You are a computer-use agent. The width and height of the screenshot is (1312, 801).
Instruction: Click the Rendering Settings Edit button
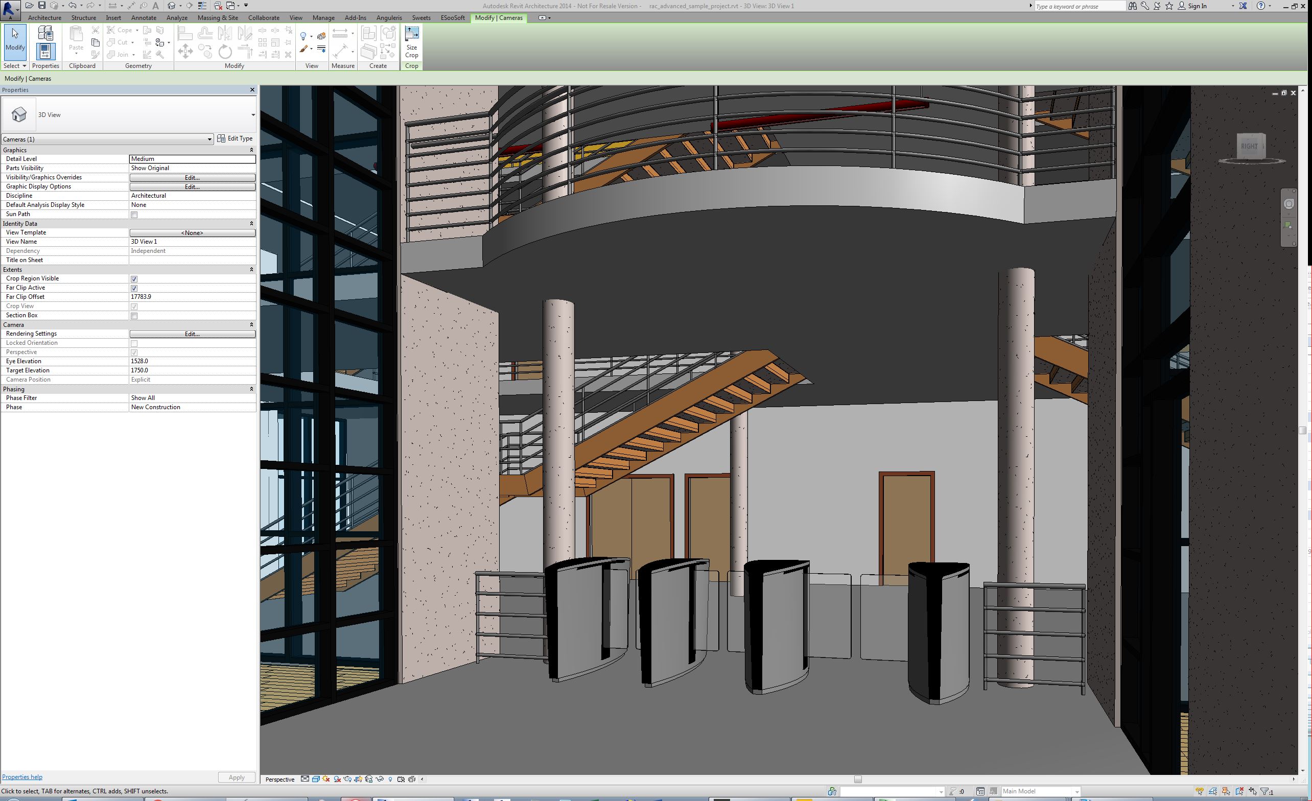coord(192,334)
